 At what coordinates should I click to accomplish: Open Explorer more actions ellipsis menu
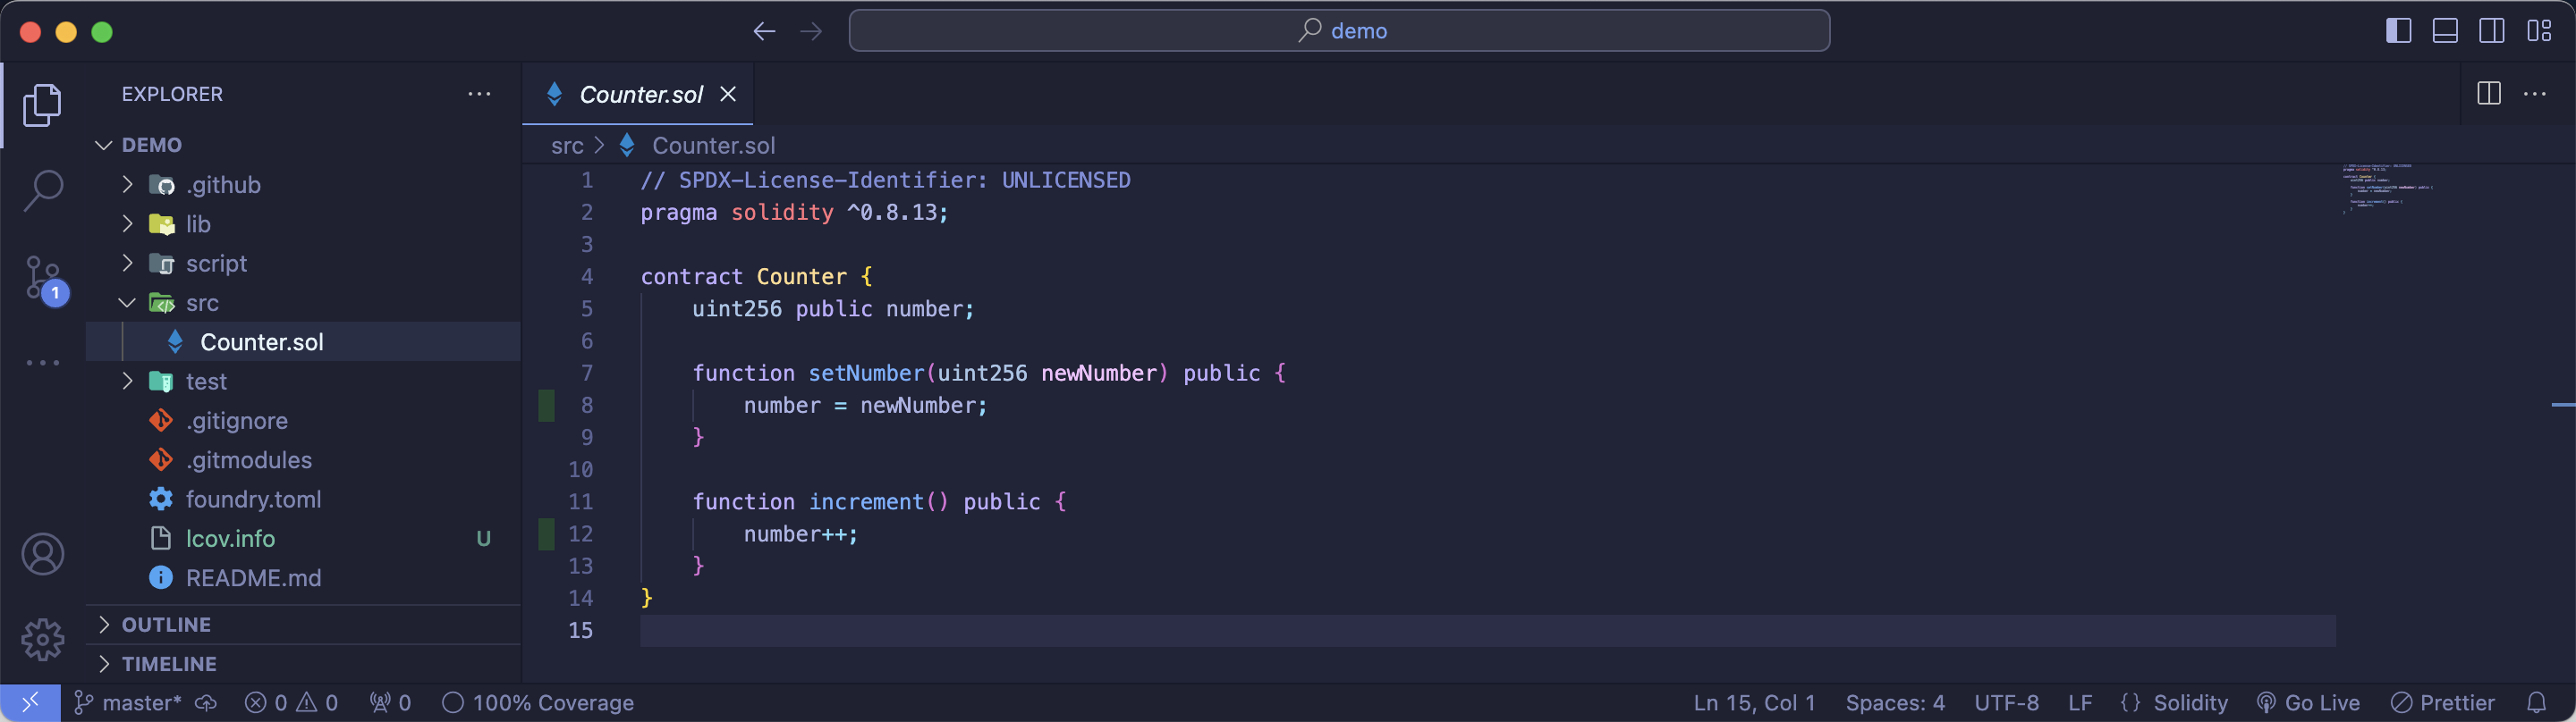tap(479, 94)
